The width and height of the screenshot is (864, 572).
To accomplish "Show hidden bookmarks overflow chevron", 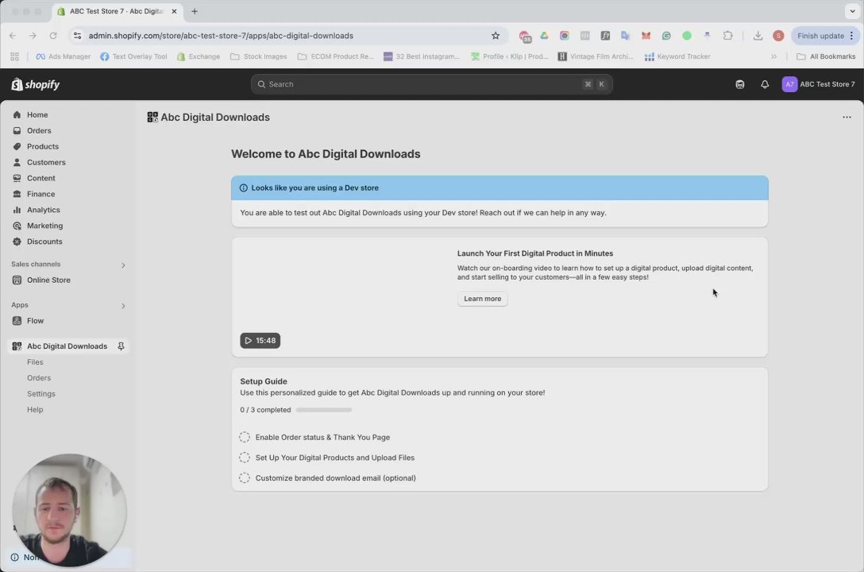I will click(773, 56).
